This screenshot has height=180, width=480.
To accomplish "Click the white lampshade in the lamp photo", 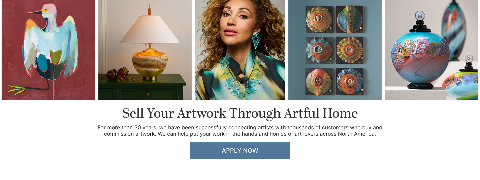I will 150,29.
